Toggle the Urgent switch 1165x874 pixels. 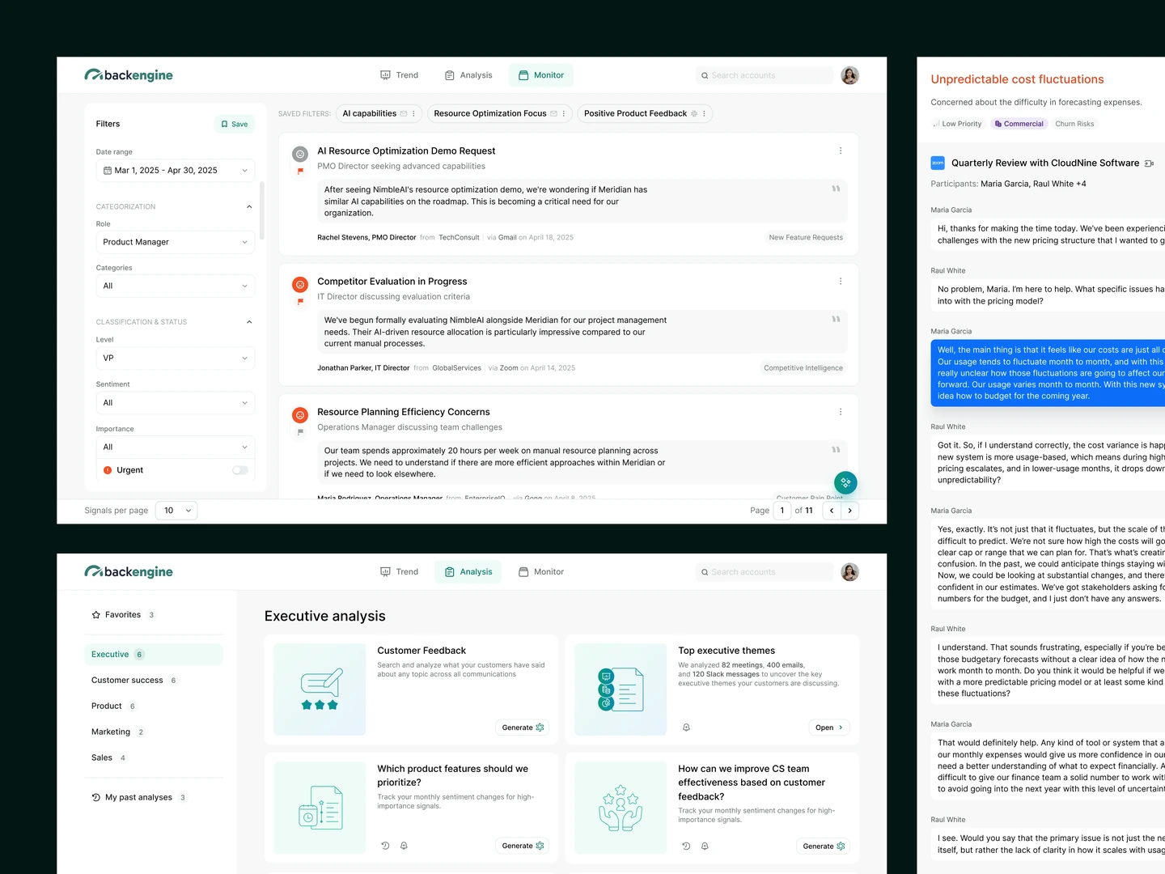239,470
